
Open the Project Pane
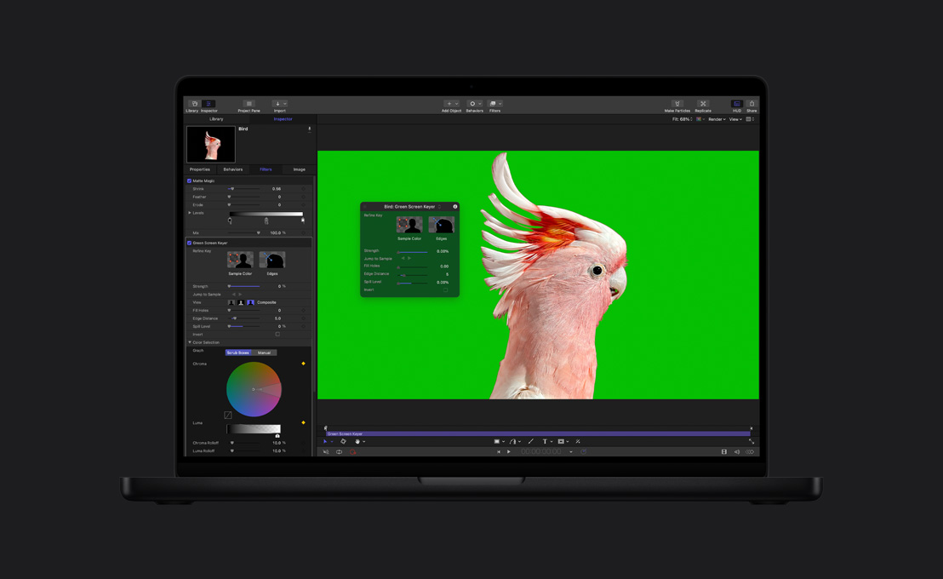coord(248,105)
